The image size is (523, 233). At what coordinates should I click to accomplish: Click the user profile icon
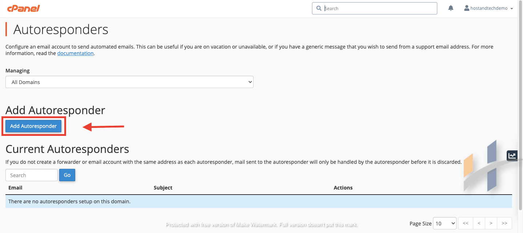(466, 8)
